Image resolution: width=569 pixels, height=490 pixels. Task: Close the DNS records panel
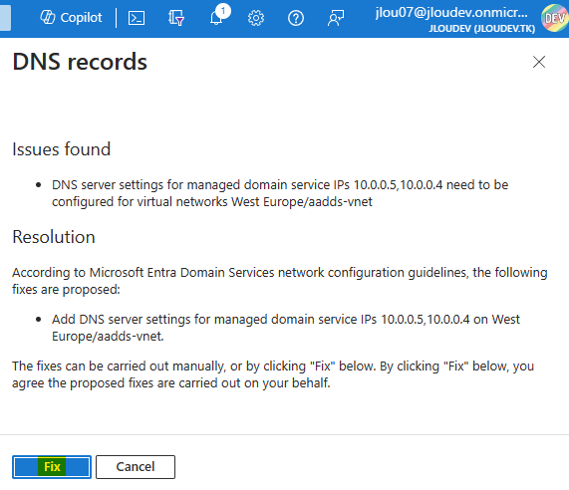(x=539, y=62)
